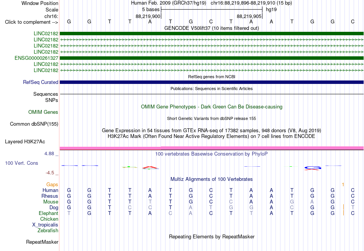The height and width of the screenshot is (251, 364).
Task: Click the pink H3K27Ac signal bar
Action: 212,148
